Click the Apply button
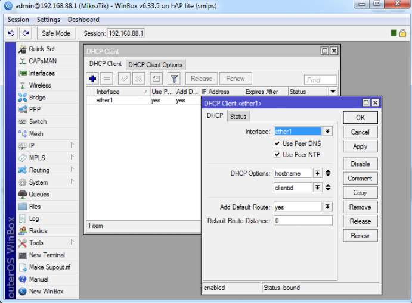Viewport: 412px width, 303px height. 360,146
